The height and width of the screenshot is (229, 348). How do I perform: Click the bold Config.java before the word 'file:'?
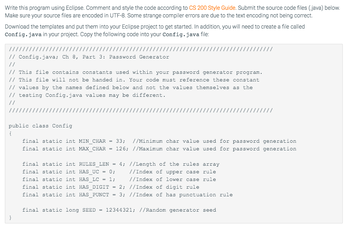coord(181,34)
